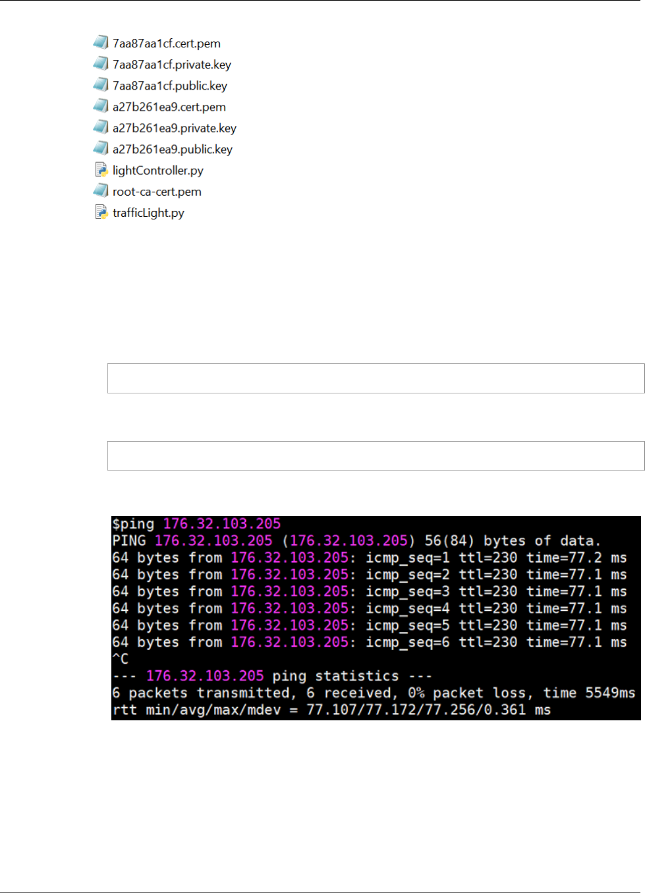Select the file name 7aa87aa1cf.cert.pem

167,43
